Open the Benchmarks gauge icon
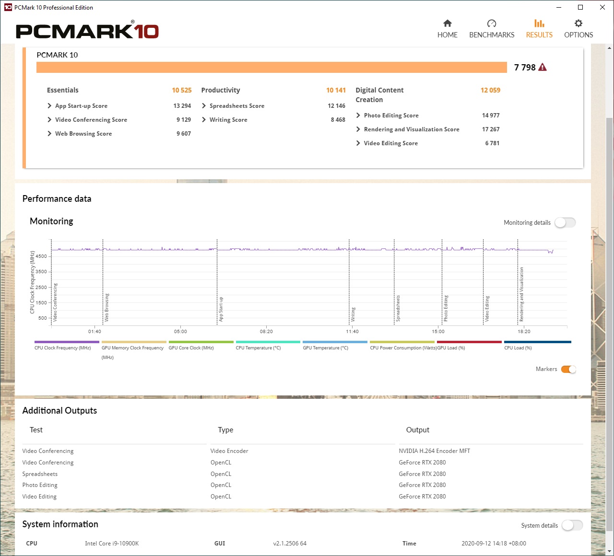614x556 pixels. coord(491,23)
